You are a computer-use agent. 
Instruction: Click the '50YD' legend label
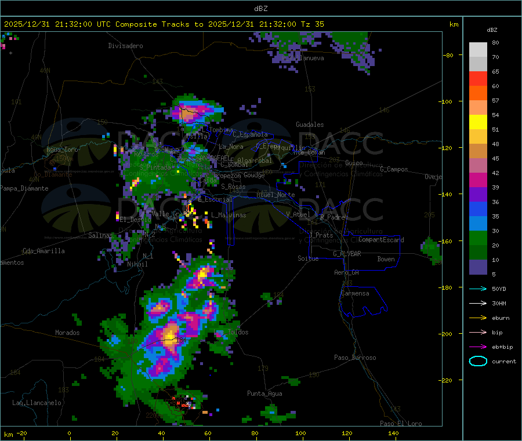coord(499,289)
